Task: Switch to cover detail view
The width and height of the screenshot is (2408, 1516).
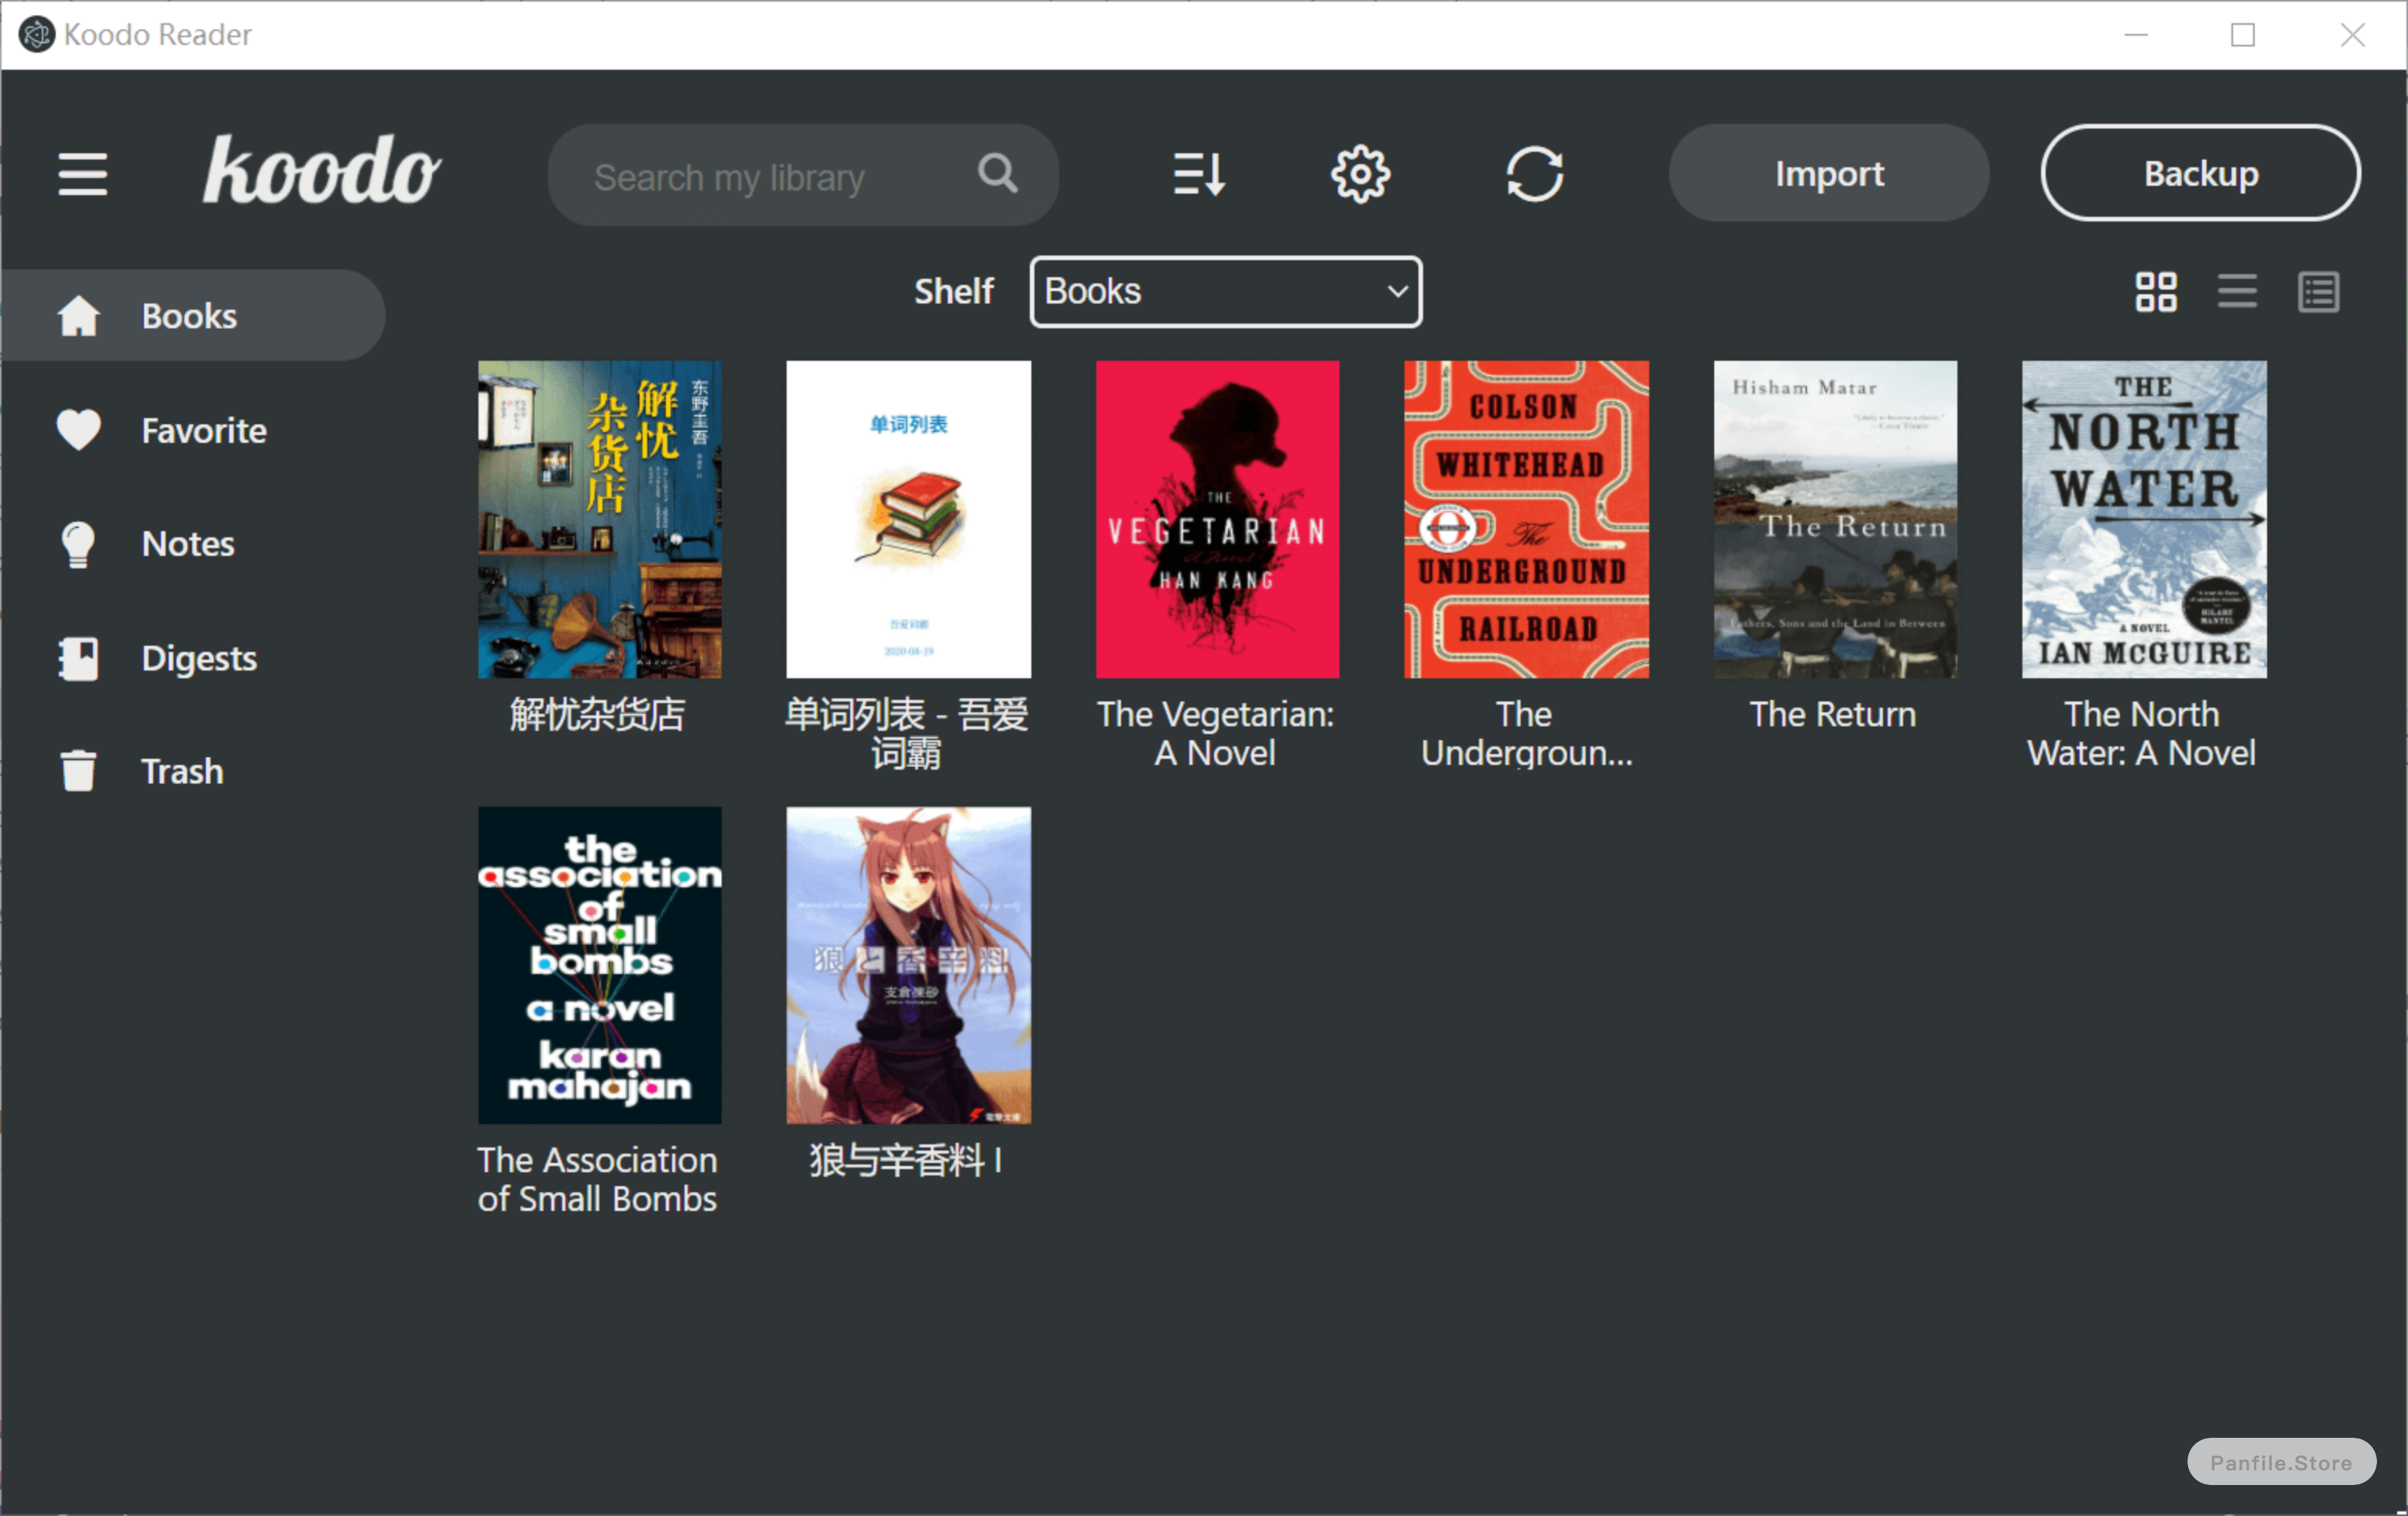Action: (2318, 292)
